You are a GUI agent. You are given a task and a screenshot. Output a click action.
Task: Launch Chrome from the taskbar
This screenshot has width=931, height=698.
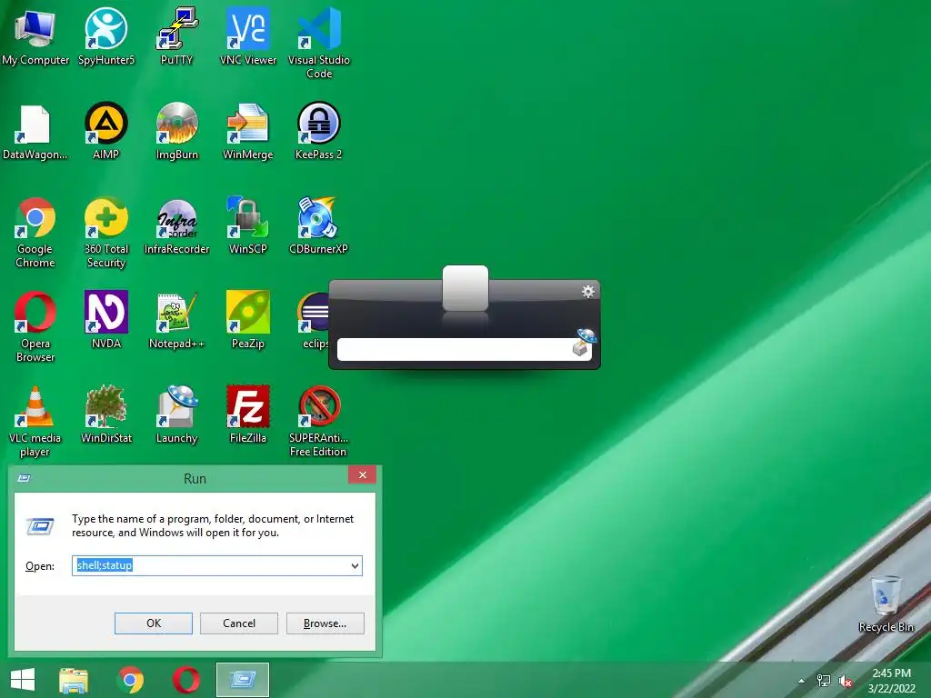130,680
